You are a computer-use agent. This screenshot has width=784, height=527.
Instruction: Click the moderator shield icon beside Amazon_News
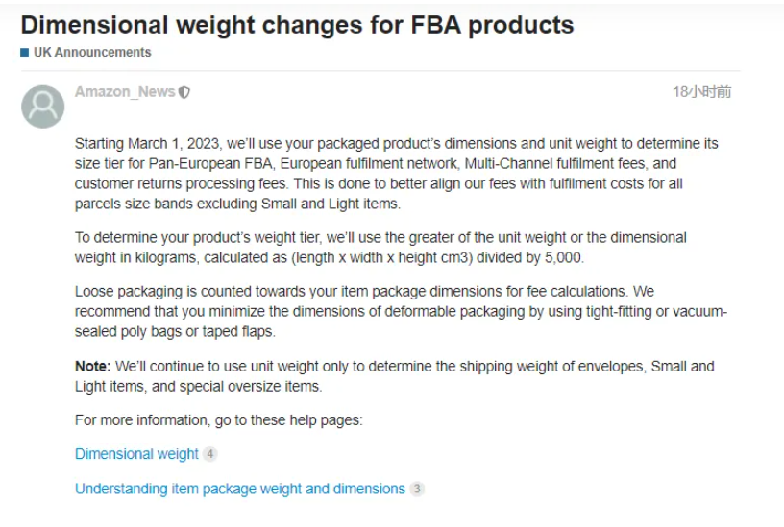(x=184, y=92)
